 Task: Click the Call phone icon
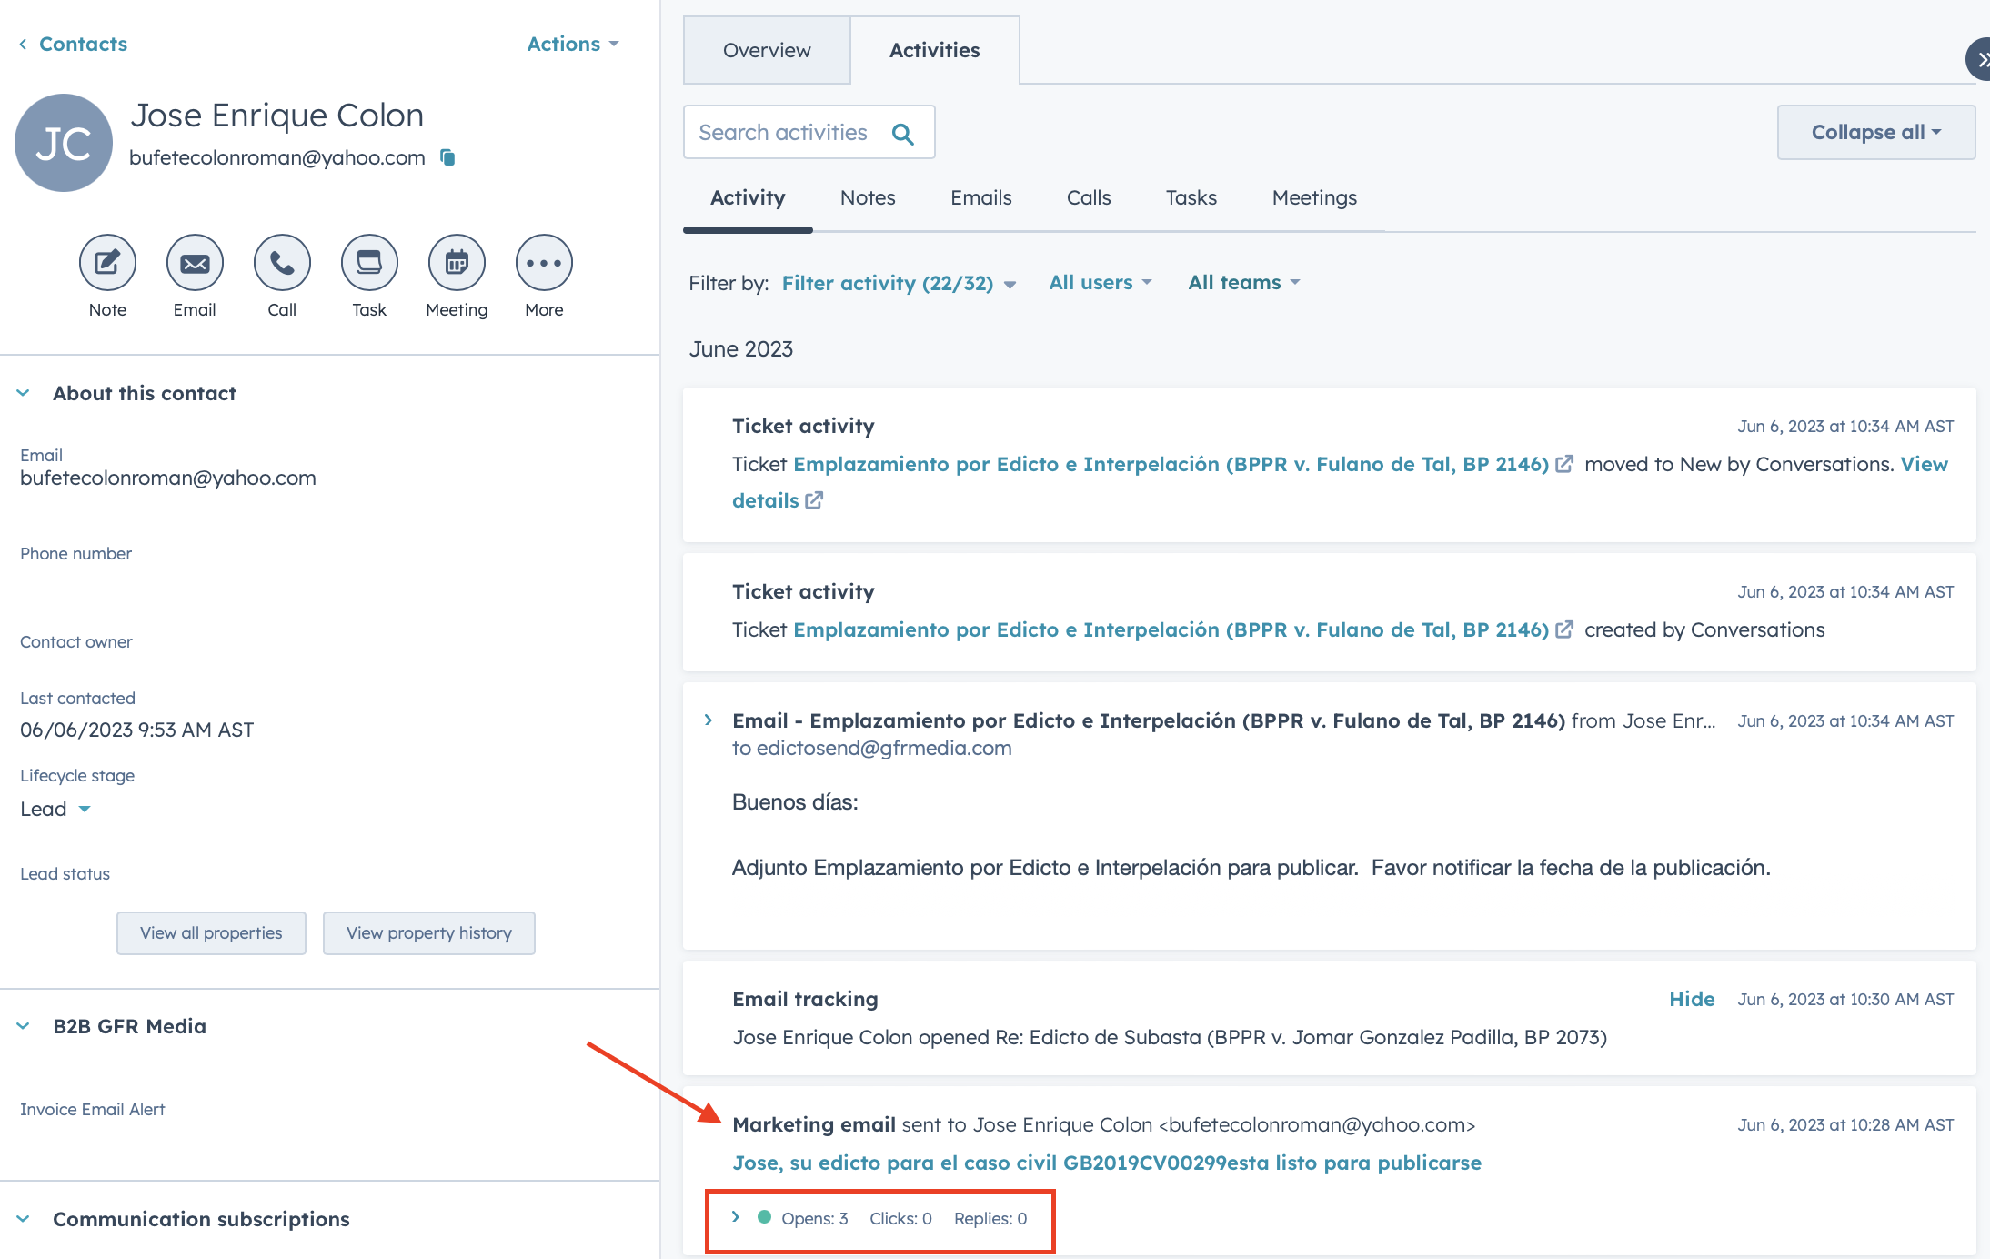coord(282,263)
